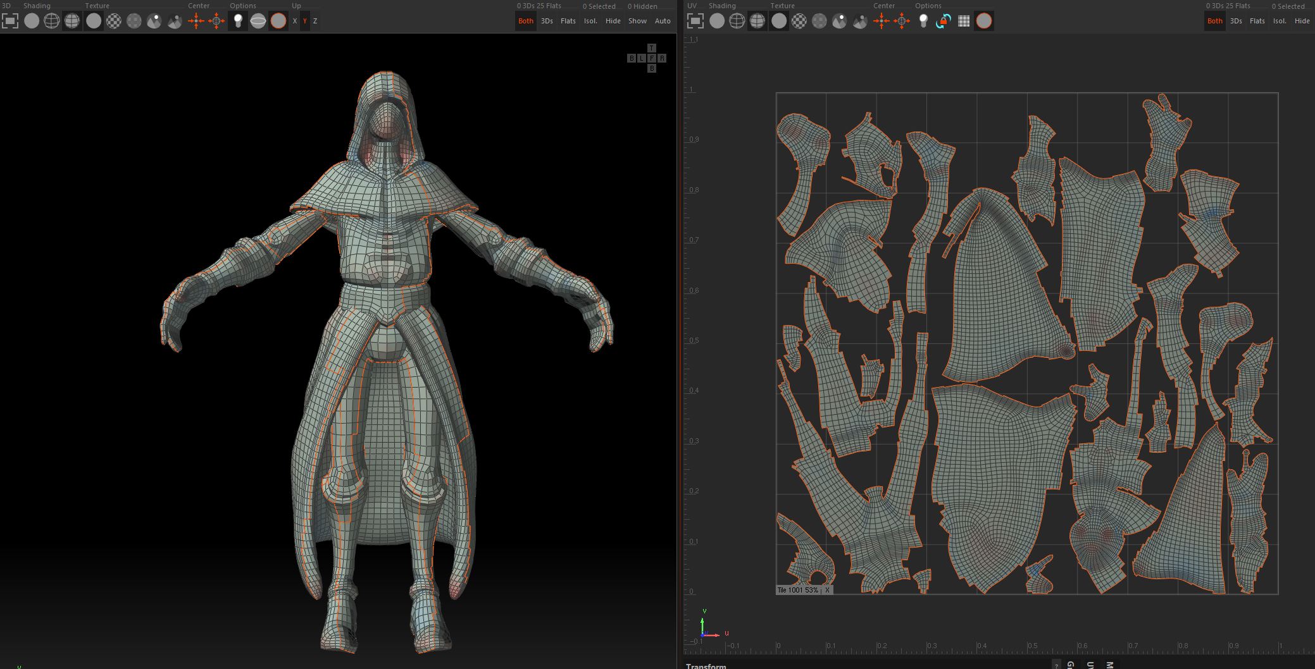The image size is (1315, 669).
Task: Click the X next to Tile 1001 label
Action: coord(827,590)
